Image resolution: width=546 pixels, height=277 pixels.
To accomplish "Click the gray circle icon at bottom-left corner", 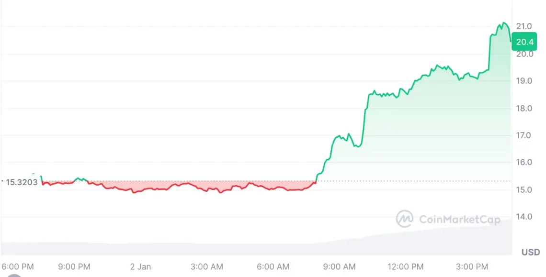I will click(x=14, y=275).
